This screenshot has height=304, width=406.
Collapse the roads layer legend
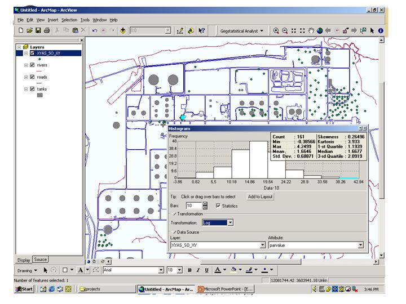[26, 77]
